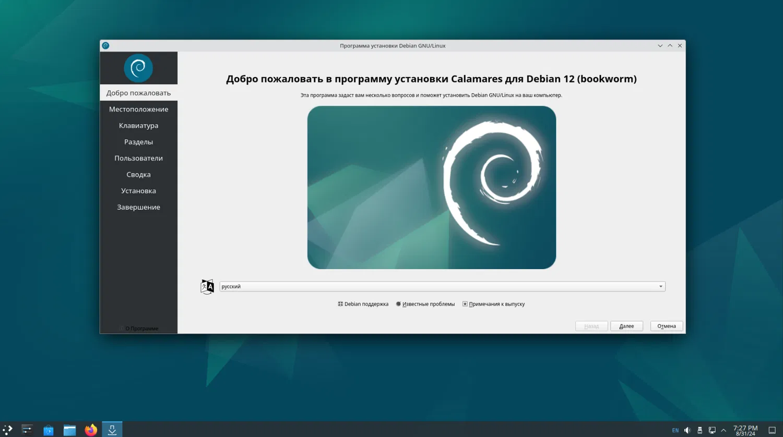Select the Завершение step
The width and height of the screenshot is (783, 437).
[x=138, y=207]
